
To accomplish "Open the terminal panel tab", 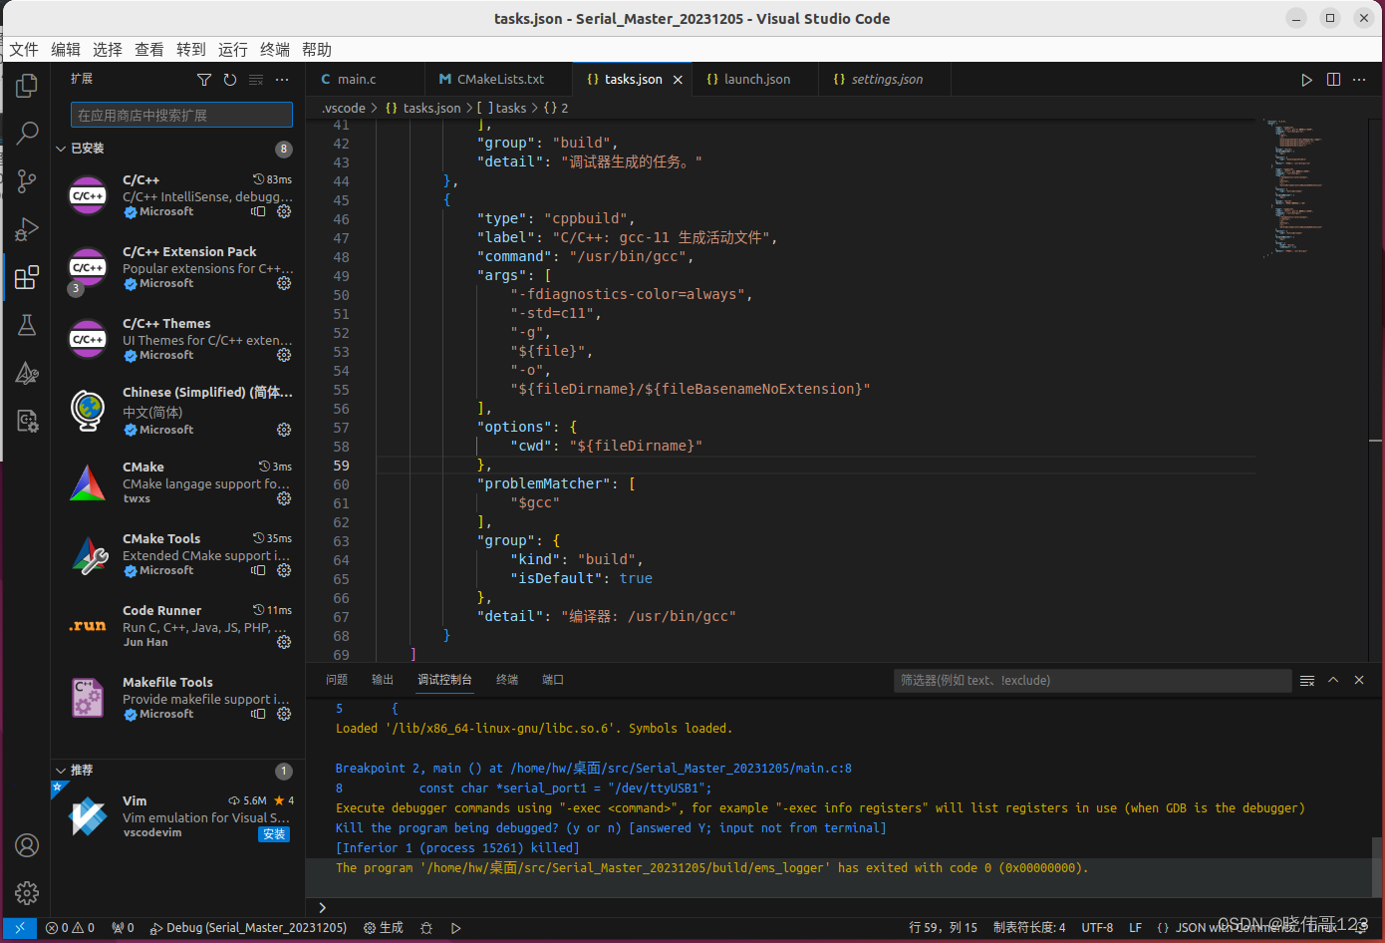I will tap(507, 680).
